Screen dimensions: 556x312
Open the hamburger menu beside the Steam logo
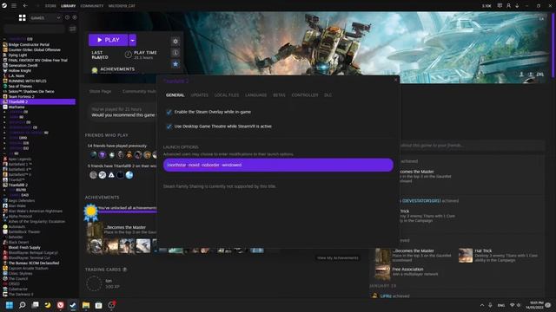(x=14, y=6)
